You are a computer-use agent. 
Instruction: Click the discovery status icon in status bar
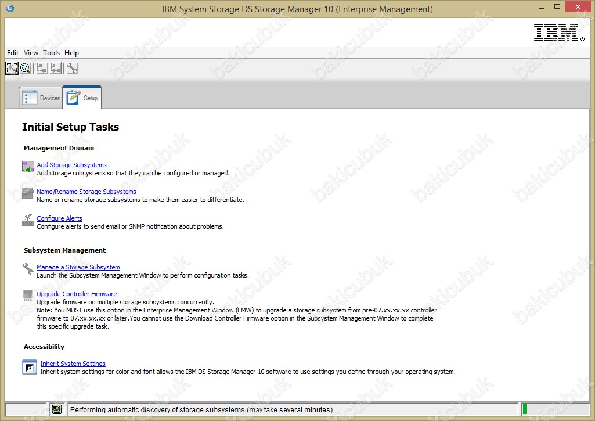[57, 409]
